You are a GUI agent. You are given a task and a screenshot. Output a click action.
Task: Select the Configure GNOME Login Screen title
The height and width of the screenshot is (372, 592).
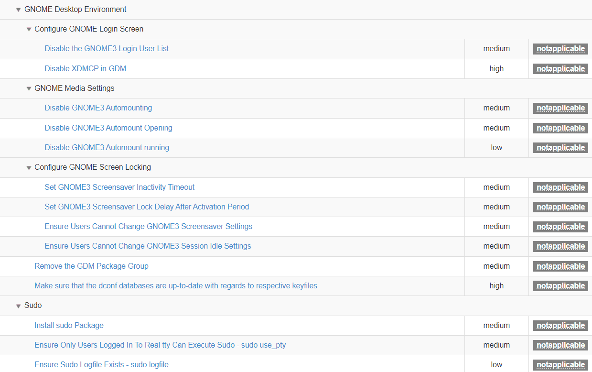(x=89, y=29)
